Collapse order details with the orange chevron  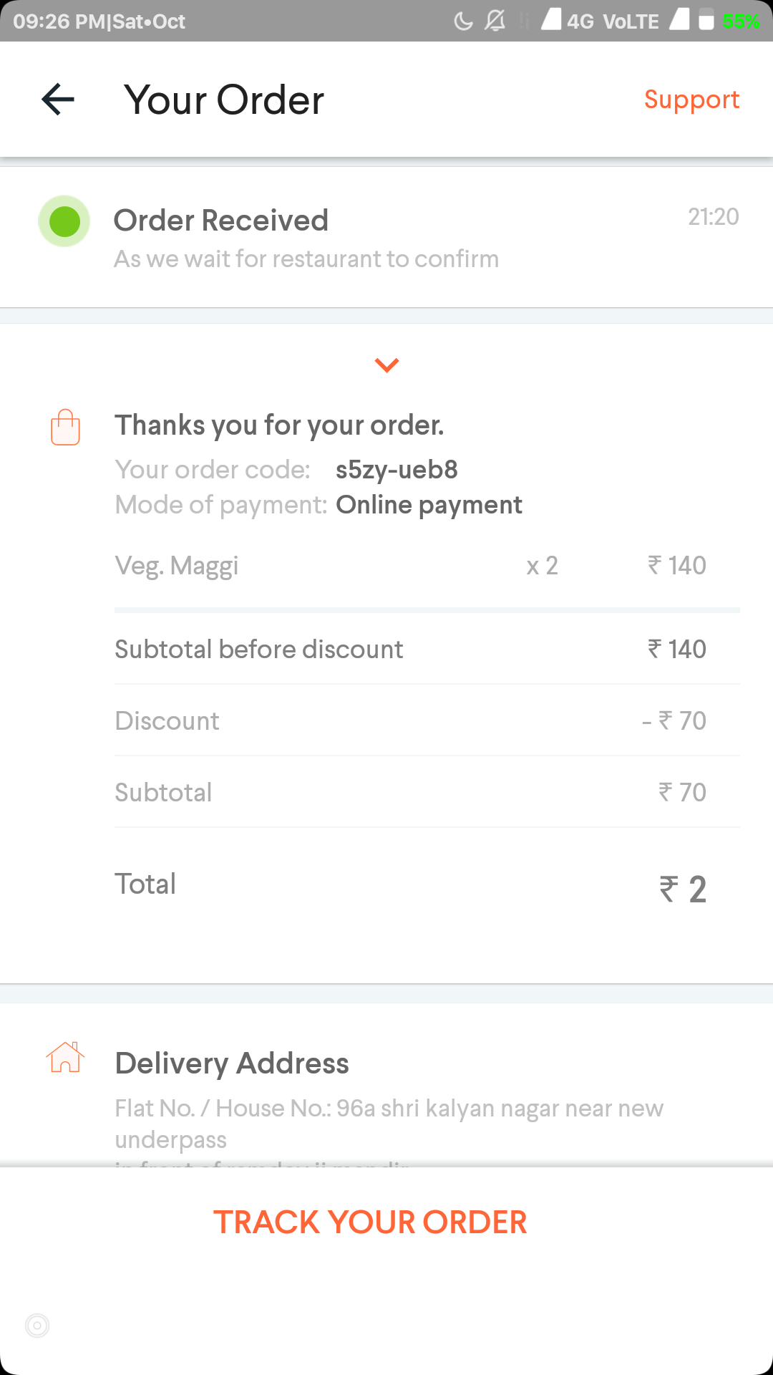click(386, 365)
